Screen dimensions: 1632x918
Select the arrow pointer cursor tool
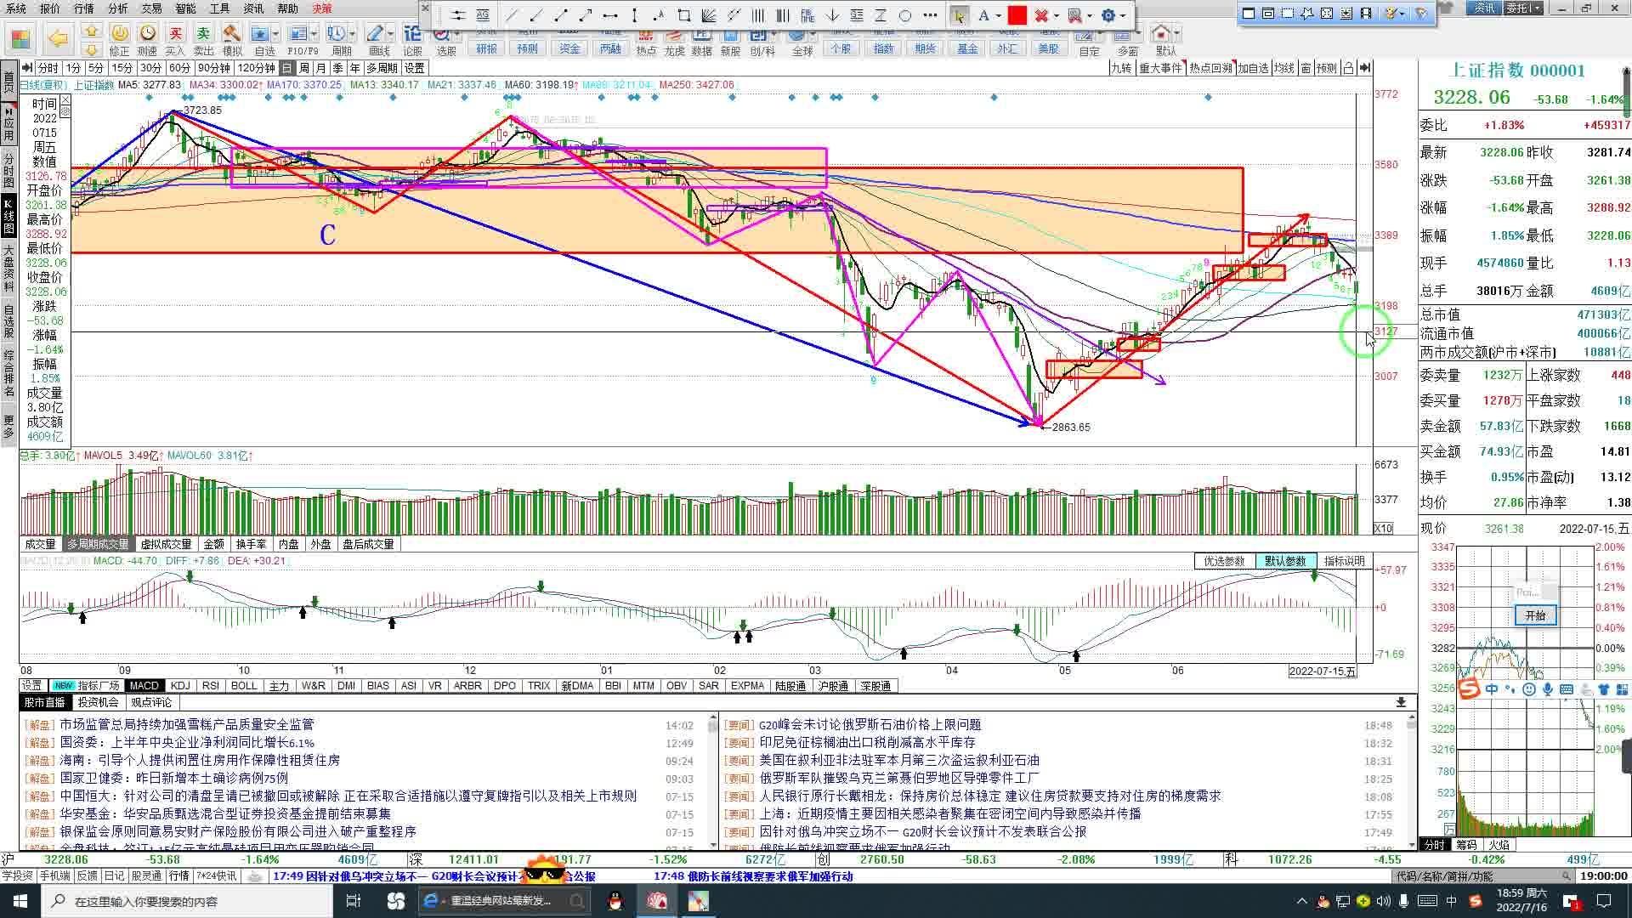point(959,15)
